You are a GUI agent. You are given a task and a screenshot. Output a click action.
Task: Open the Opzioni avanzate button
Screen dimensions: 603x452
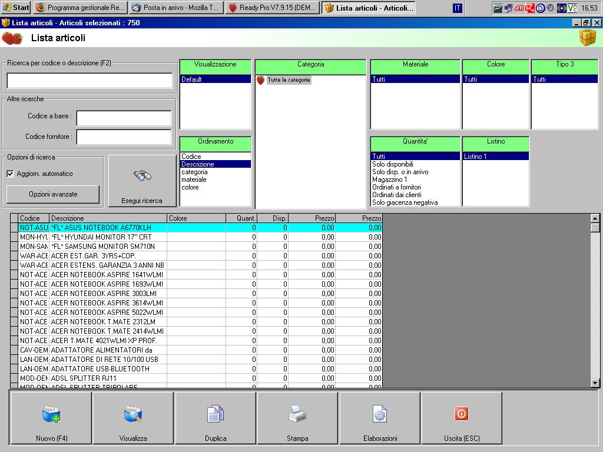53,194
